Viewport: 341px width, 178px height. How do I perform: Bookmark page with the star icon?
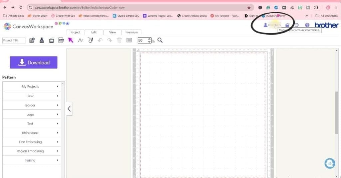pyautogui.click(x=249, y=8)
